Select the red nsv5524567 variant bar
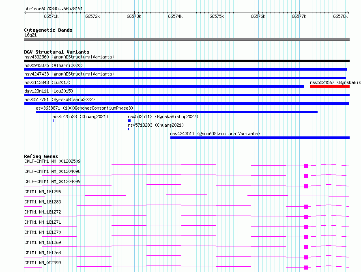The image size is (361, 272). point(330,86)
